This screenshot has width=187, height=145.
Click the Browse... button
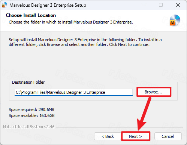154,92
